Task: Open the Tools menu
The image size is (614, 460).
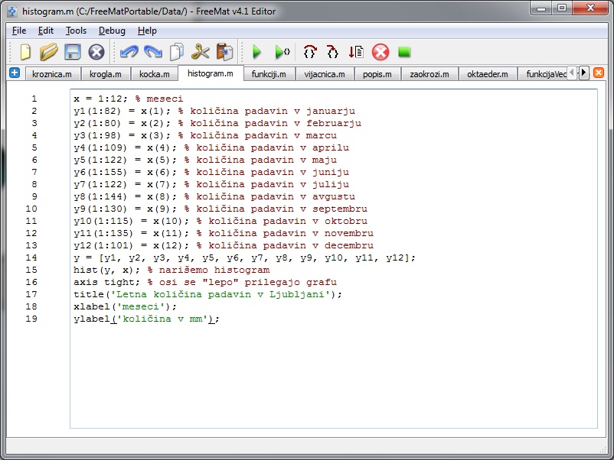Action: tap(76, 31)
